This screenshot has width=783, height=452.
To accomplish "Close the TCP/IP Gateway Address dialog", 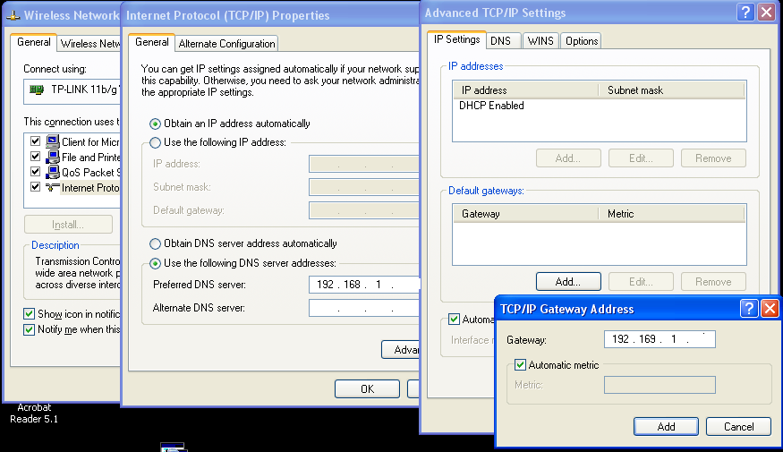I will pyautogui.click(x=770, y=309).
